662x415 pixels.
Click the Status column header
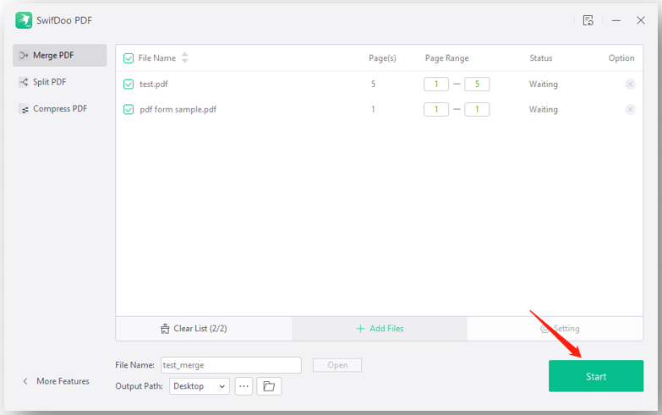point(541,58)
